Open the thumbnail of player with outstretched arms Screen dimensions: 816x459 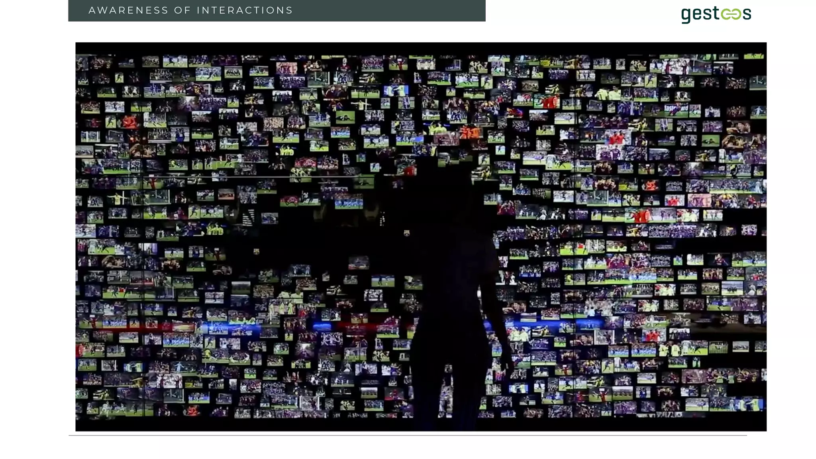118,198
